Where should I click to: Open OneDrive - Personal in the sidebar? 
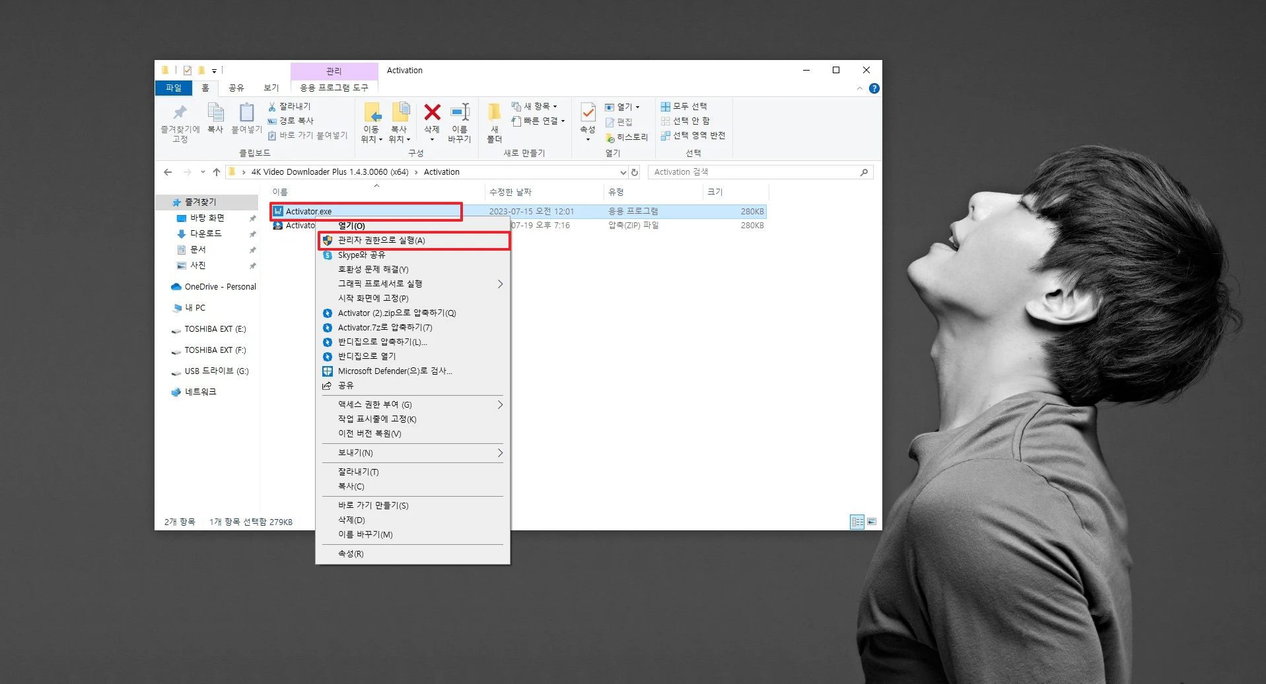tap(213, 287)
